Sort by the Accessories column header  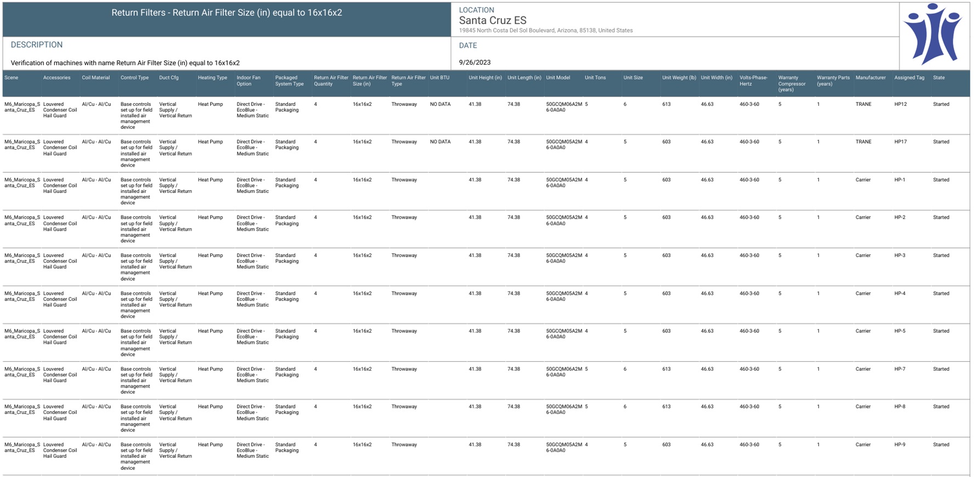coord(56,78)
